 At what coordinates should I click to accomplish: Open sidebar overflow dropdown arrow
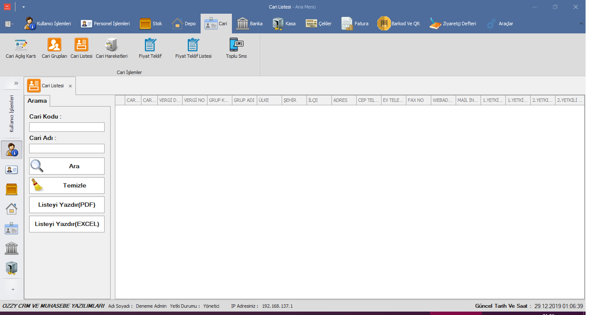point(12,289)
